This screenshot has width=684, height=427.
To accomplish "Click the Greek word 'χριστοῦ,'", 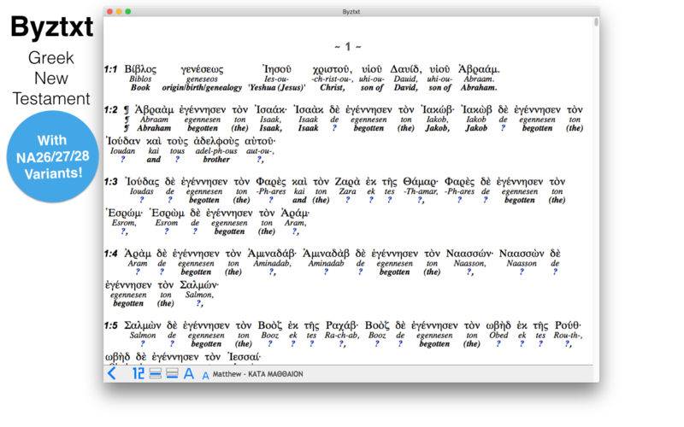I will (x=332, y=70).
